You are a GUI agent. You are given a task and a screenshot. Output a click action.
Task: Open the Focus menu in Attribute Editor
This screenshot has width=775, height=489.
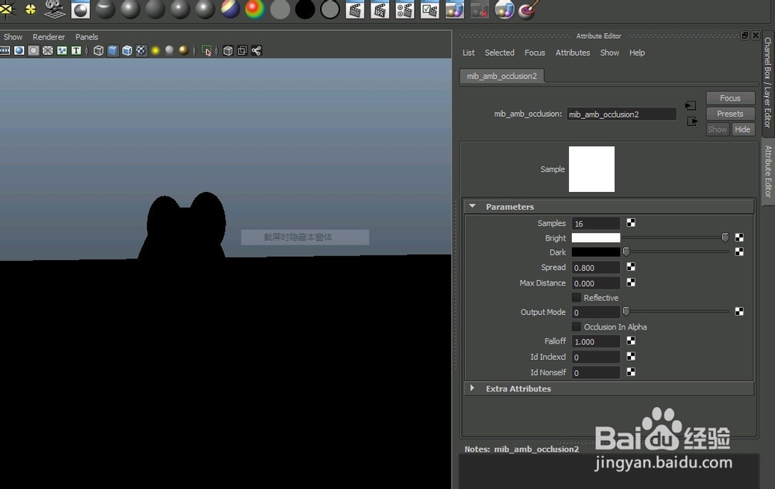click(535, 53)
